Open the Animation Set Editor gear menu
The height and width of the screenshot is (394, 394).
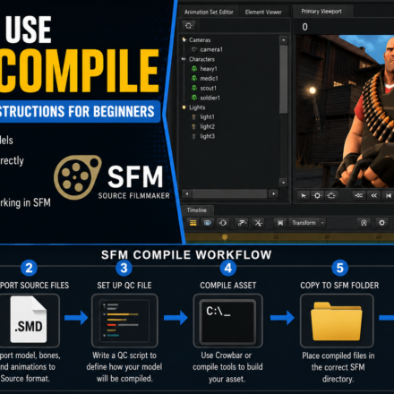(x=189, y=25)
